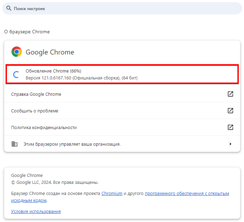Click the search magnifier icon

pyautogui.click(x=9, y=8)
